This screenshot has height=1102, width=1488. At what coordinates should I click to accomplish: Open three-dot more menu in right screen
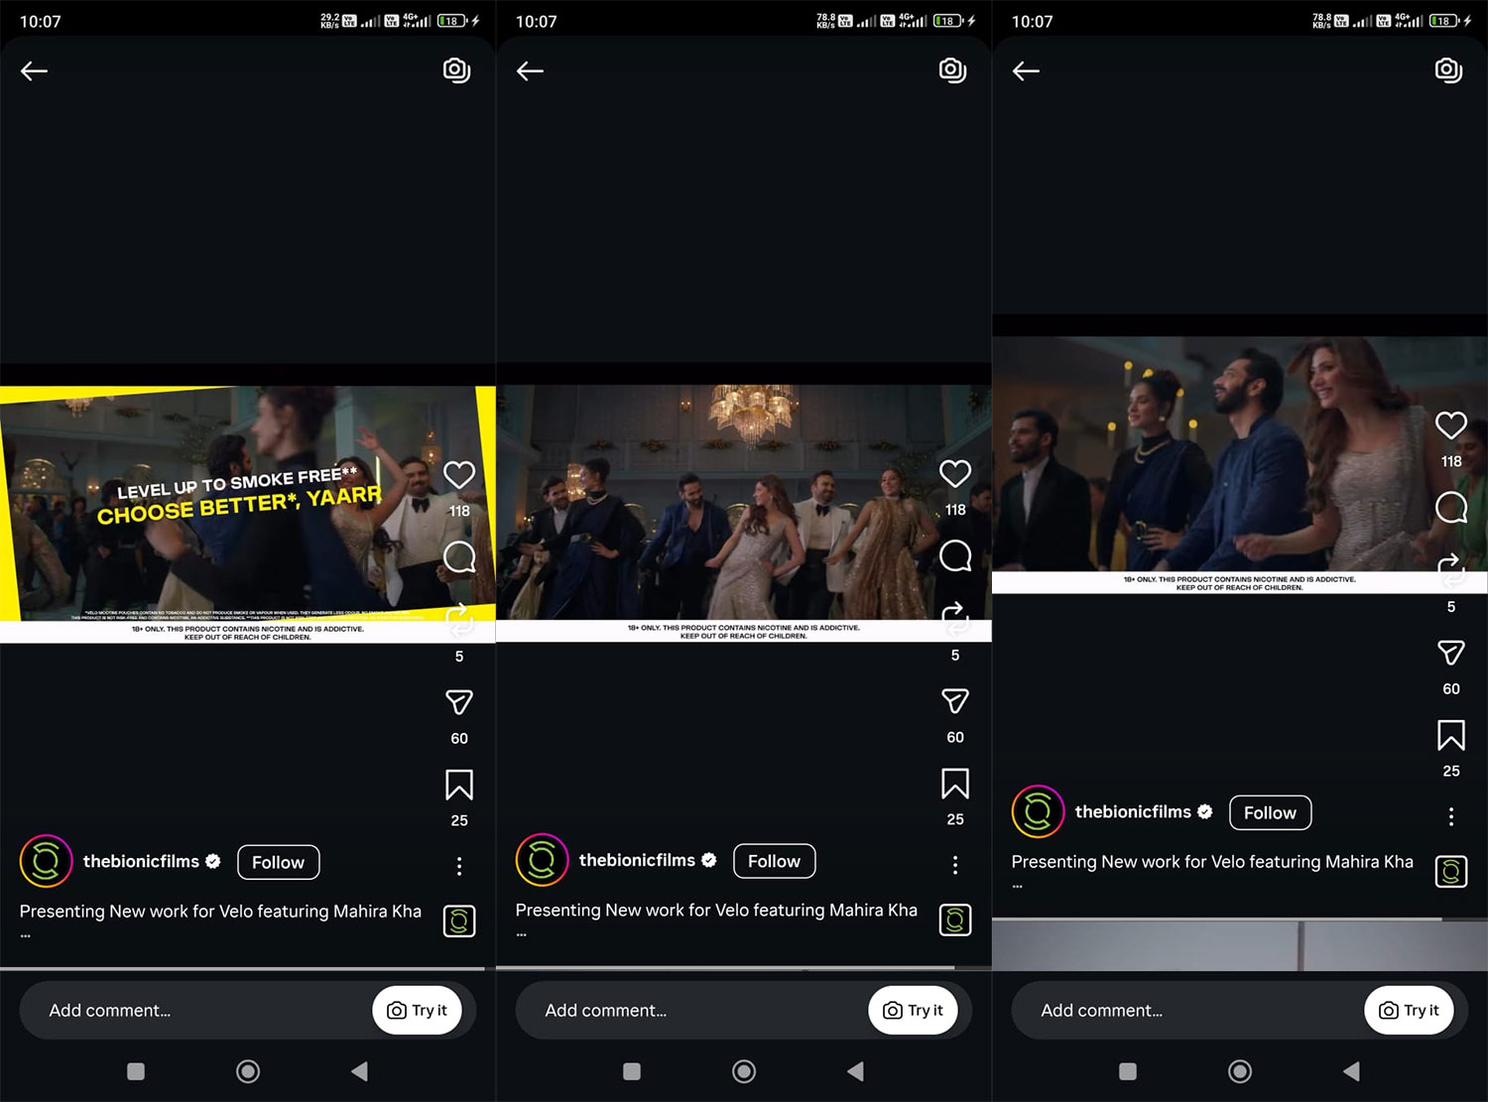(x=1450, y=816)
